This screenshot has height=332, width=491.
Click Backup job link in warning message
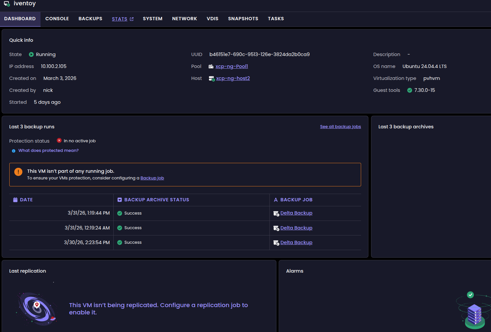(x=152, y=178)
